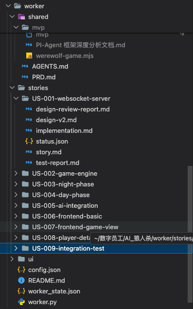
Task: Select the US-009-integration-test folder label
Action: click(x=68, y=248)
